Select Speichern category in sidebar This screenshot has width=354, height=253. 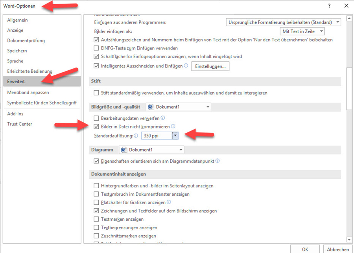pyautogui.click(x=42, y=51)
